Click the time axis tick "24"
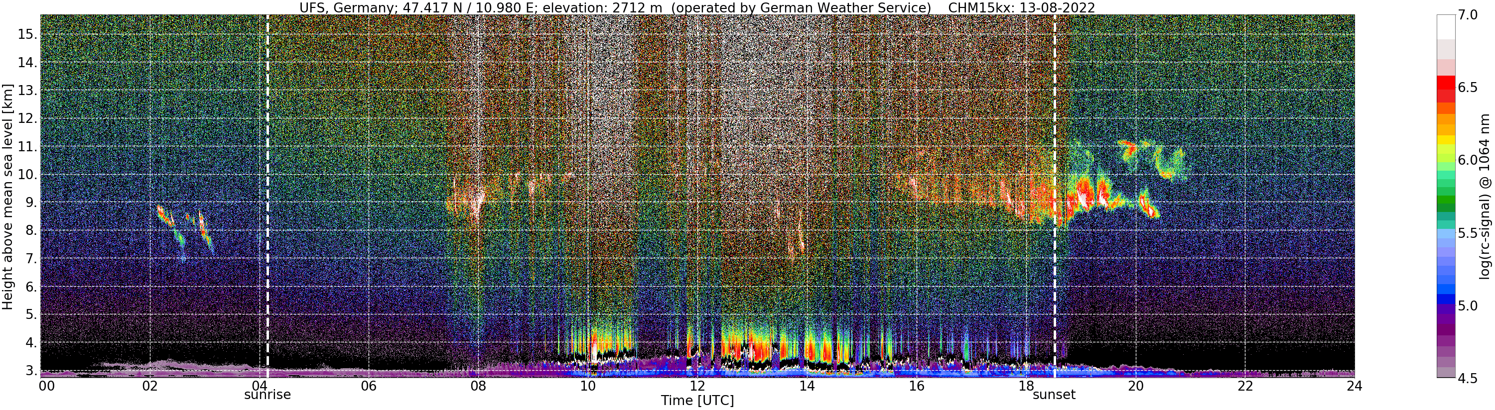 1354,386
